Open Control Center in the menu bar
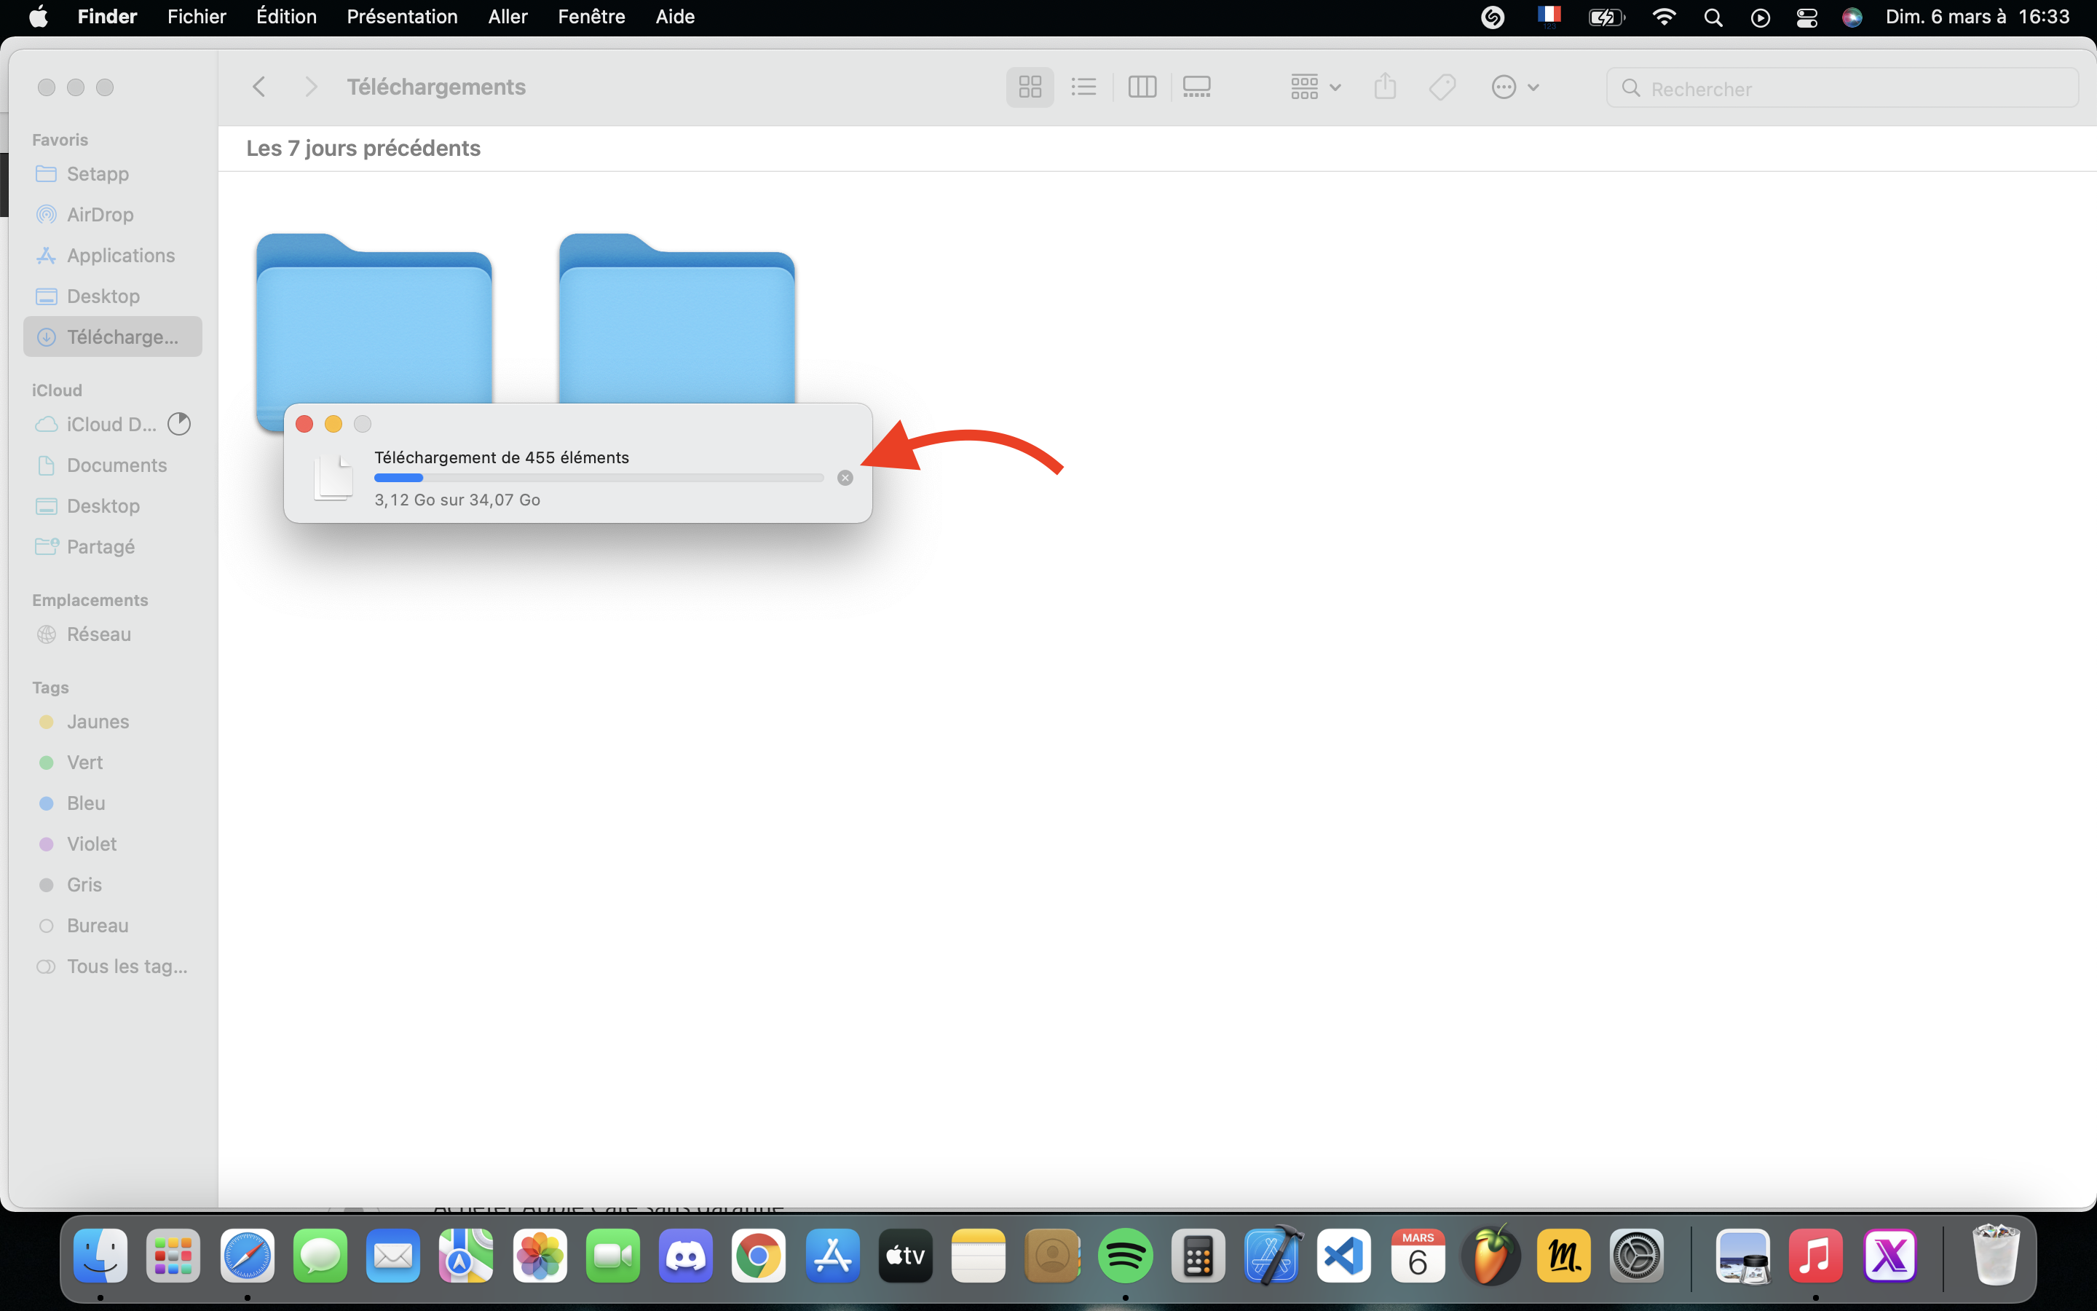The width and height of the screenshot is (2097, 1311). click(x=1806, y=17)
